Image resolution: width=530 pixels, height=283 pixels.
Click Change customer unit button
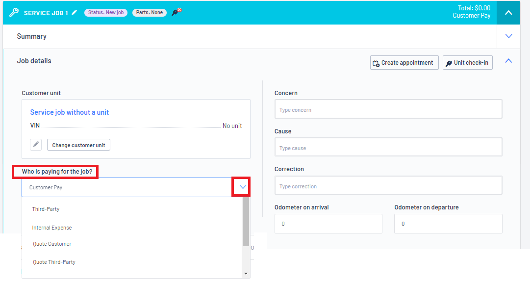[x=78, y=145]
